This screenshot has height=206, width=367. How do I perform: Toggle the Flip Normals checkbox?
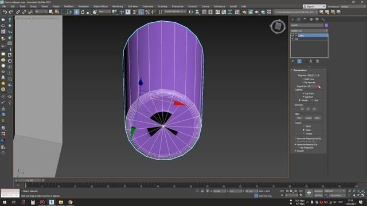(303, 82)
